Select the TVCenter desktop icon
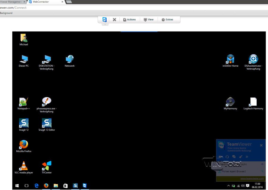This screenshot has height=190, width=268. point(46,166)
